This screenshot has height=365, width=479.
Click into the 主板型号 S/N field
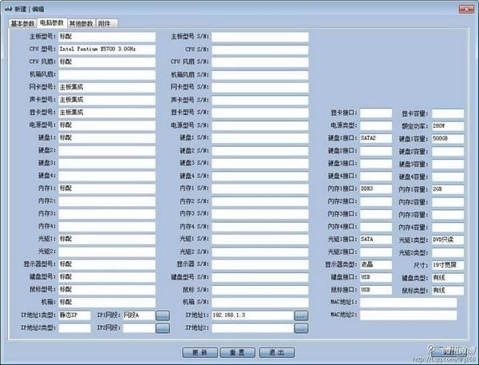(260, 37)
